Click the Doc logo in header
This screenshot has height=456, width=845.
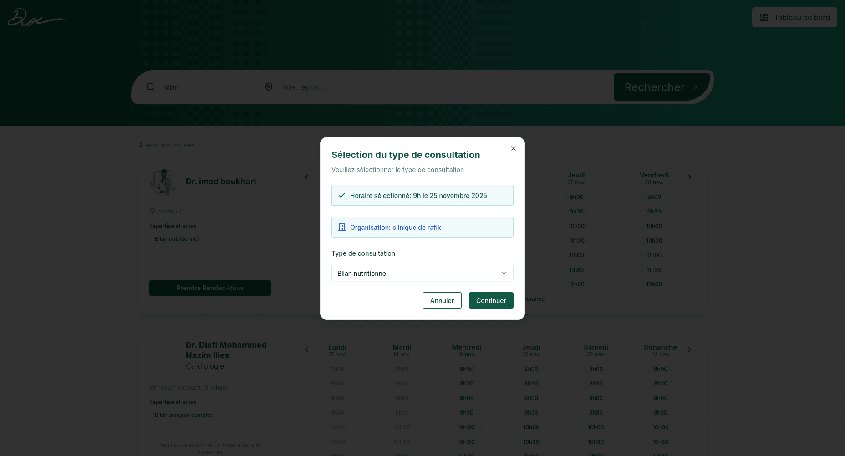tap(36, 18)
